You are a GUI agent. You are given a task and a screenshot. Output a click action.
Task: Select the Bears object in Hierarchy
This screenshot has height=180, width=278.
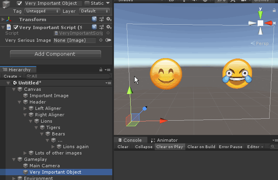click(x=58, y=134)
